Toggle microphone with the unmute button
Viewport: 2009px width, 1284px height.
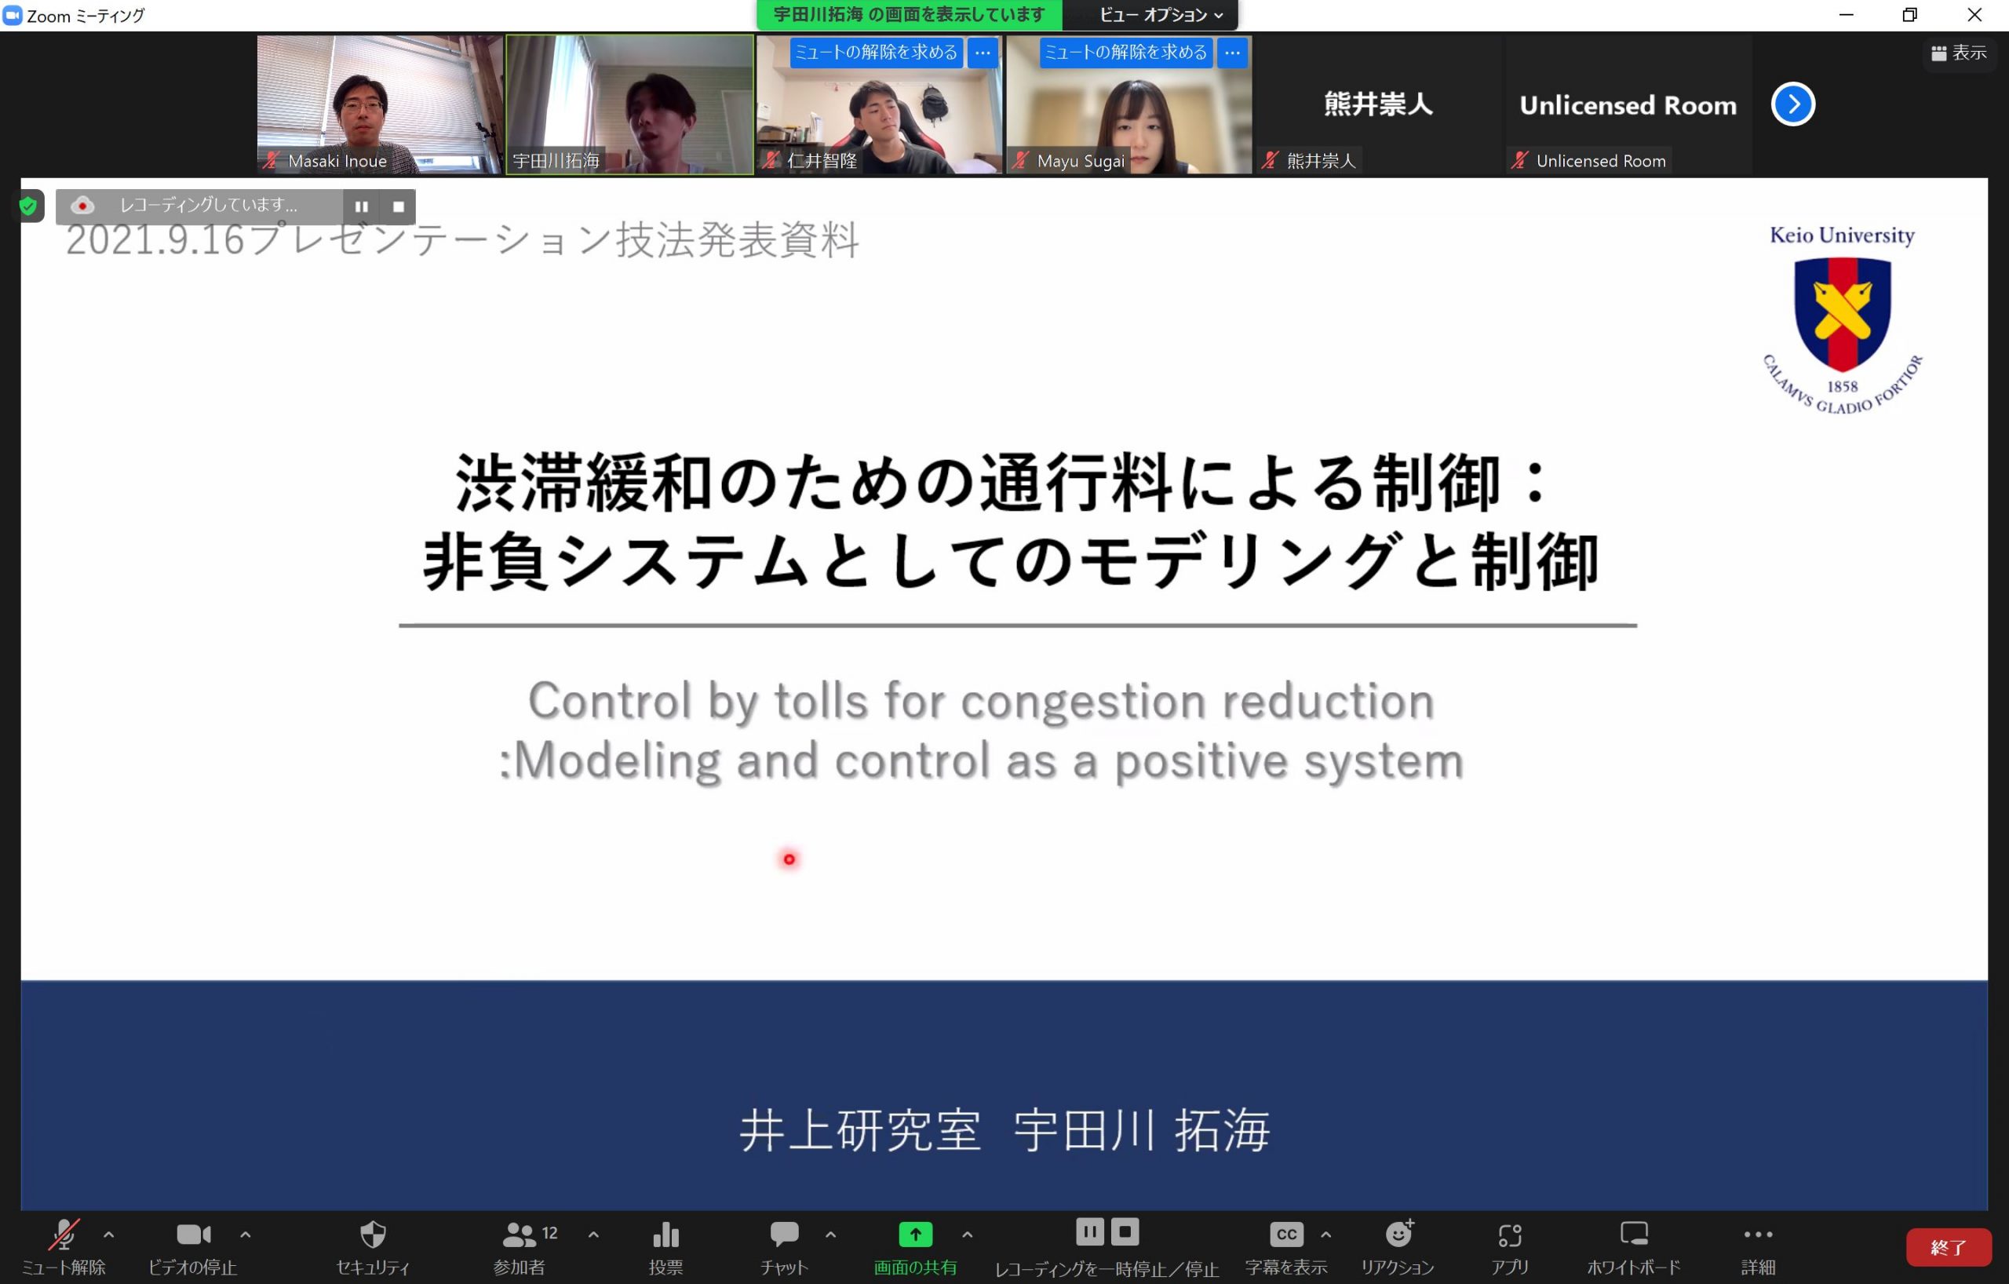point(64,1234)
